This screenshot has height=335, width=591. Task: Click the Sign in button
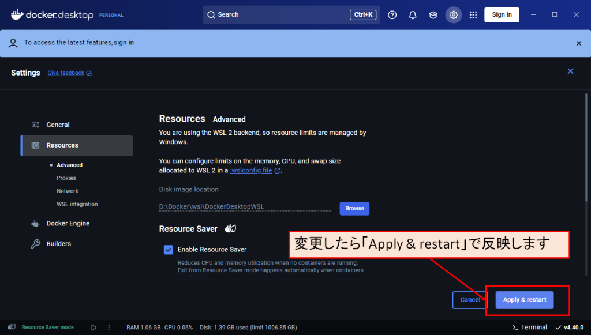[502, 14]
